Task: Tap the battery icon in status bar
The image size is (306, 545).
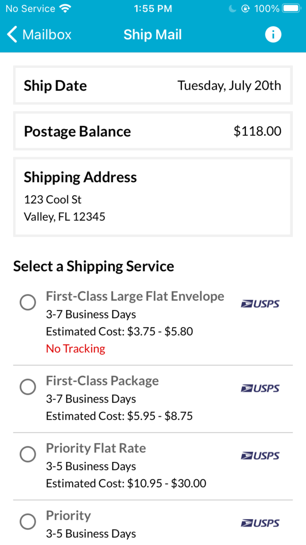Action: (x=291, y=9)
